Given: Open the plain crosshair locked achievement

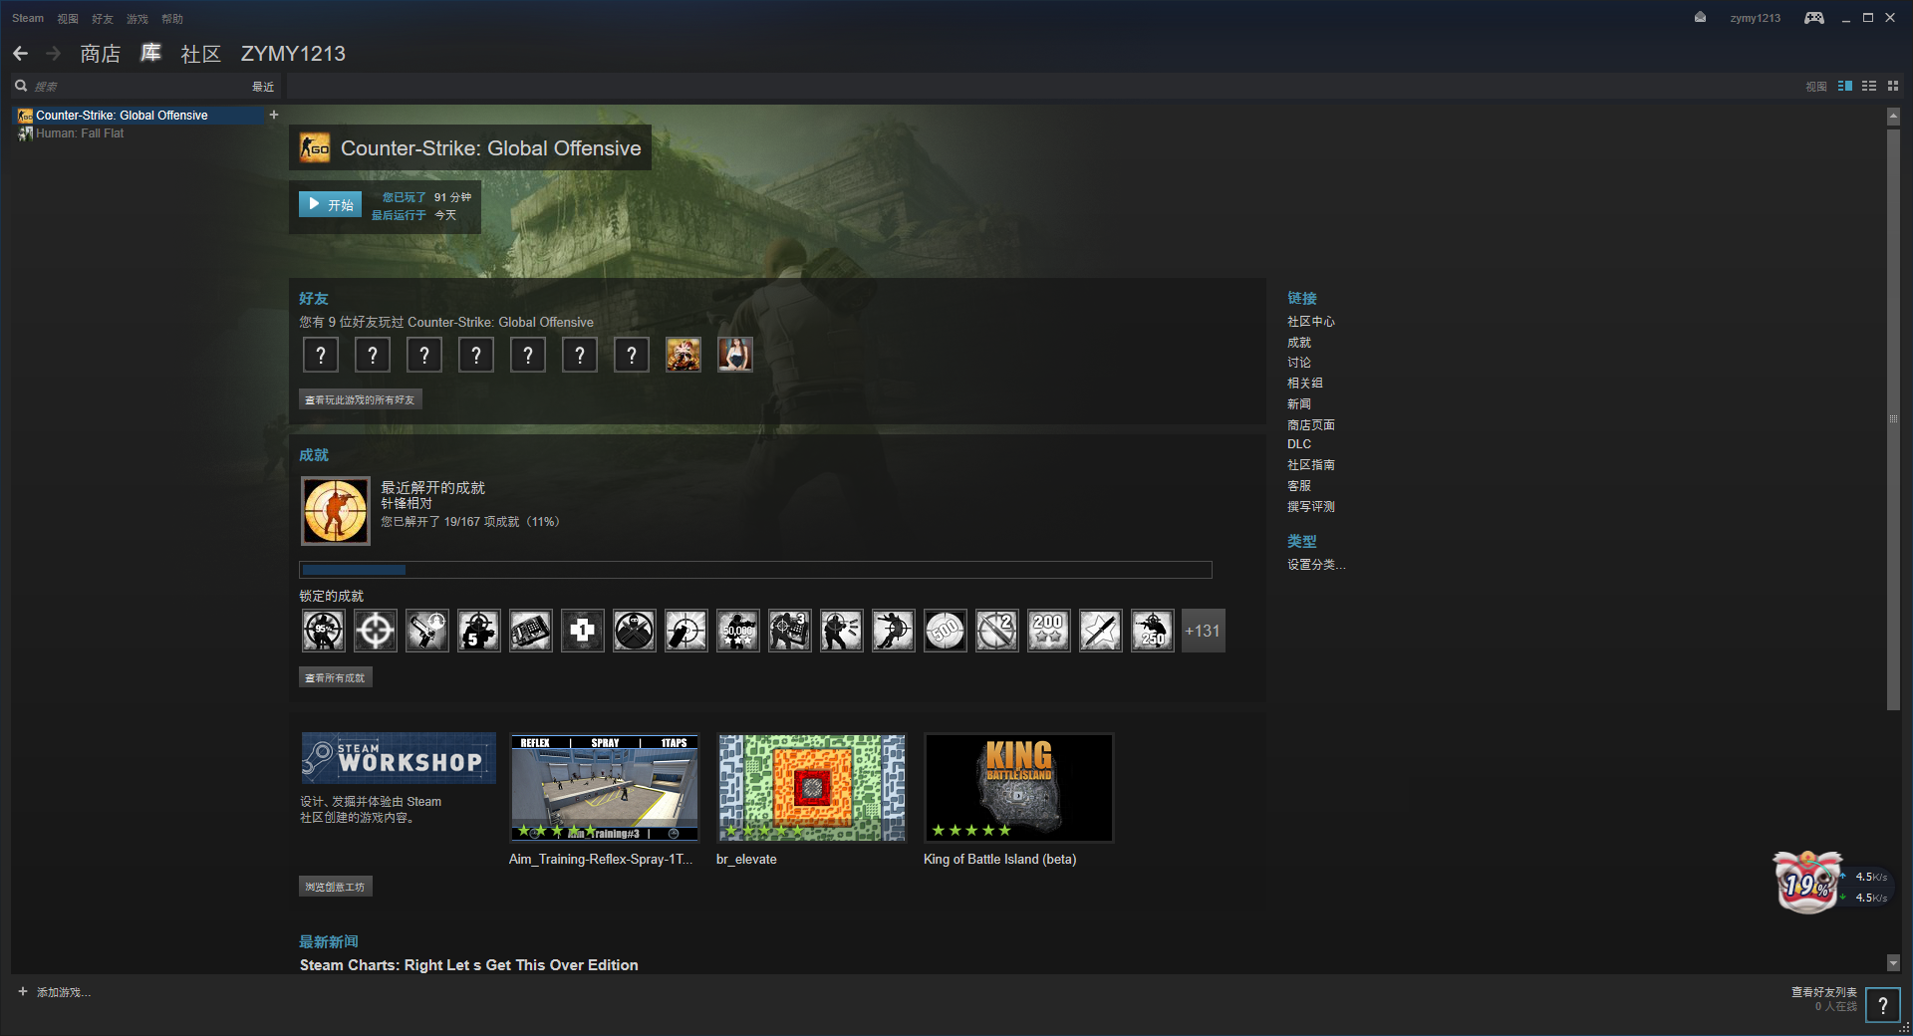Looking at the screenshot, I should [375, 631].
